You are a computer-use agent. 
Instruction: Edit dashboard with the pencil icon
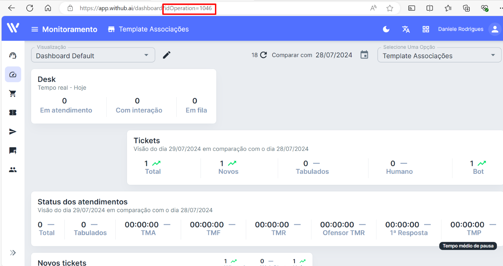point(167,55)
